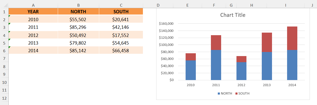Click the $160,000 vertical axis label

point(166,24)
